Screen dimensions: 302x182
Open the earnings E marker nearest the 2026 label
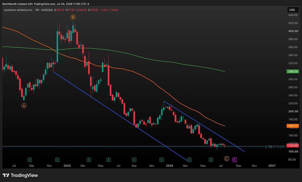point(162,159)
